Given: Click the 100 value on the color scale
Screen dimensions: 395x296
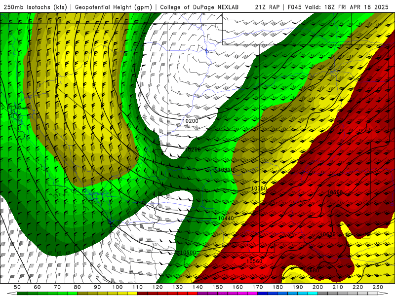Looking at the screenshot, I should point(118,287).
